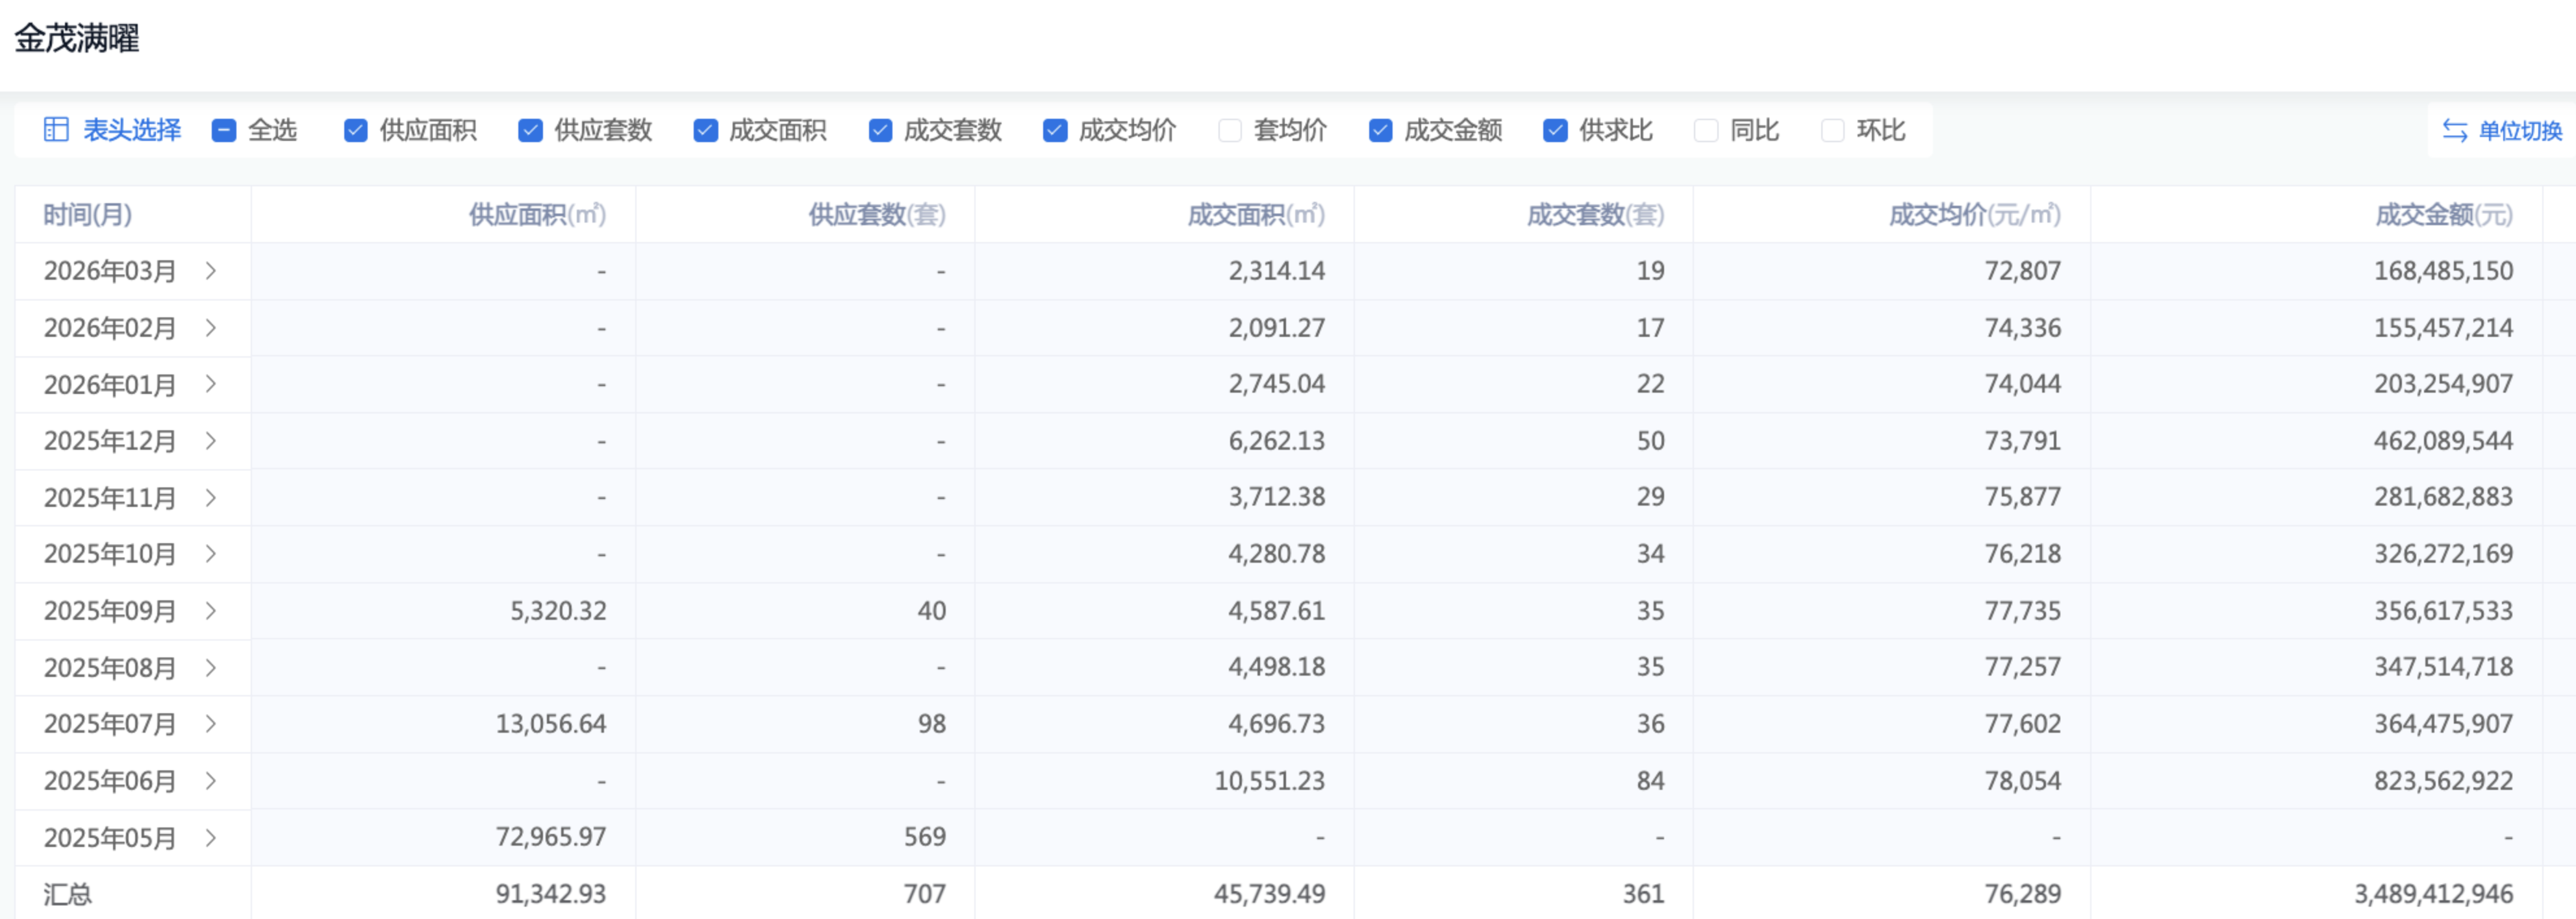Expand the 2025年05月 row chevron
Screen dimensions: 2576x919
click(x=211, y=837)
